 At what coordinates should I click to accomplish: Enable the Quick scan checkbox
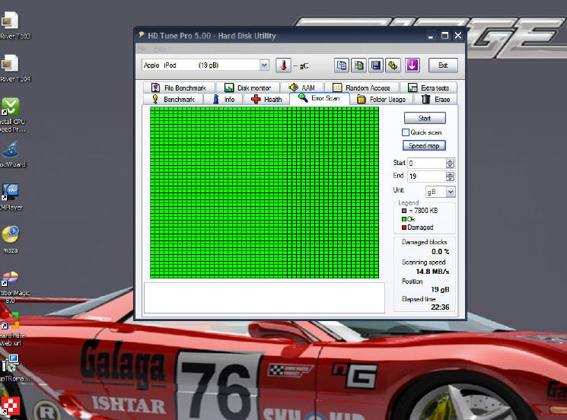[x=406, y=132]
